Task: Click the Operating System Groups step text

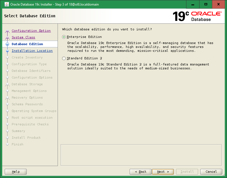Action: pyautogui.click(x=34, y=111)
